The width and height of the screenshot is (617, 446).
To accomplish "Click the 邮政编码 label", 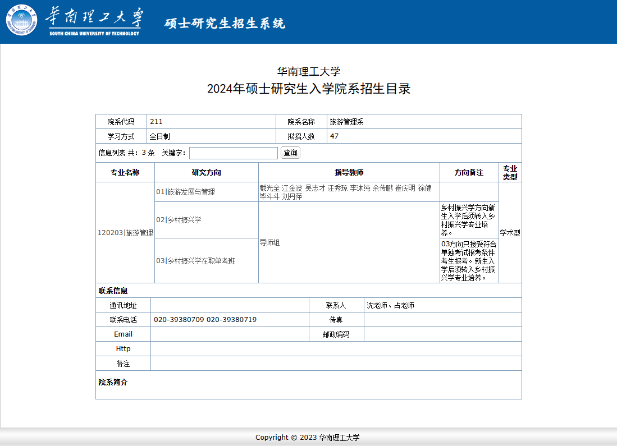I will (336, 334).
